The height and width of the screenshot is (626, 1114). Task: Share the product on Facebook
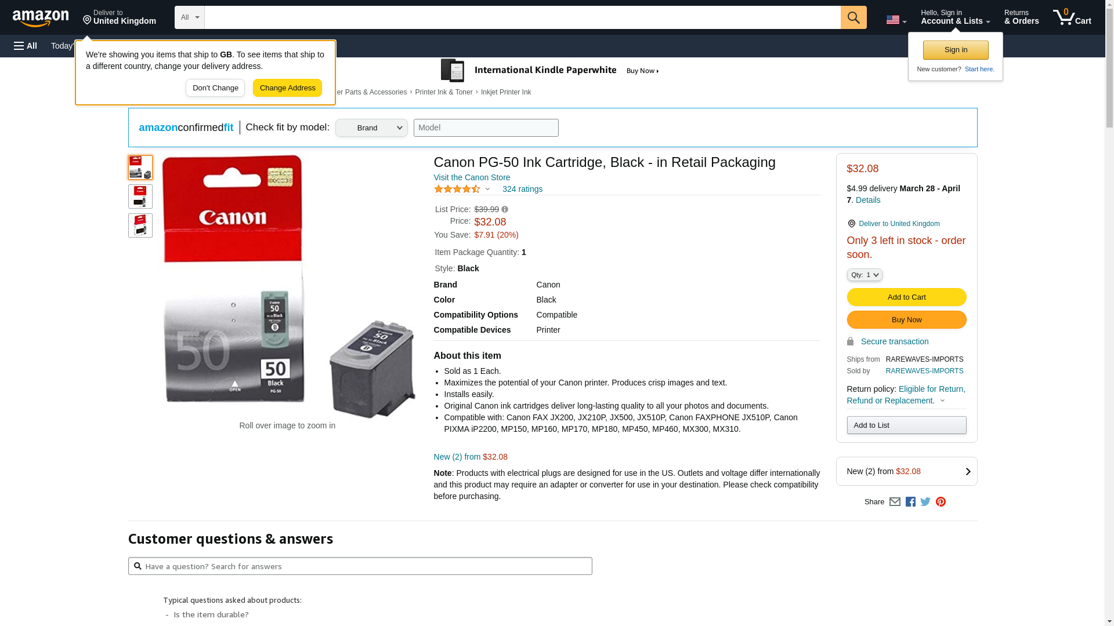point(910,502)
